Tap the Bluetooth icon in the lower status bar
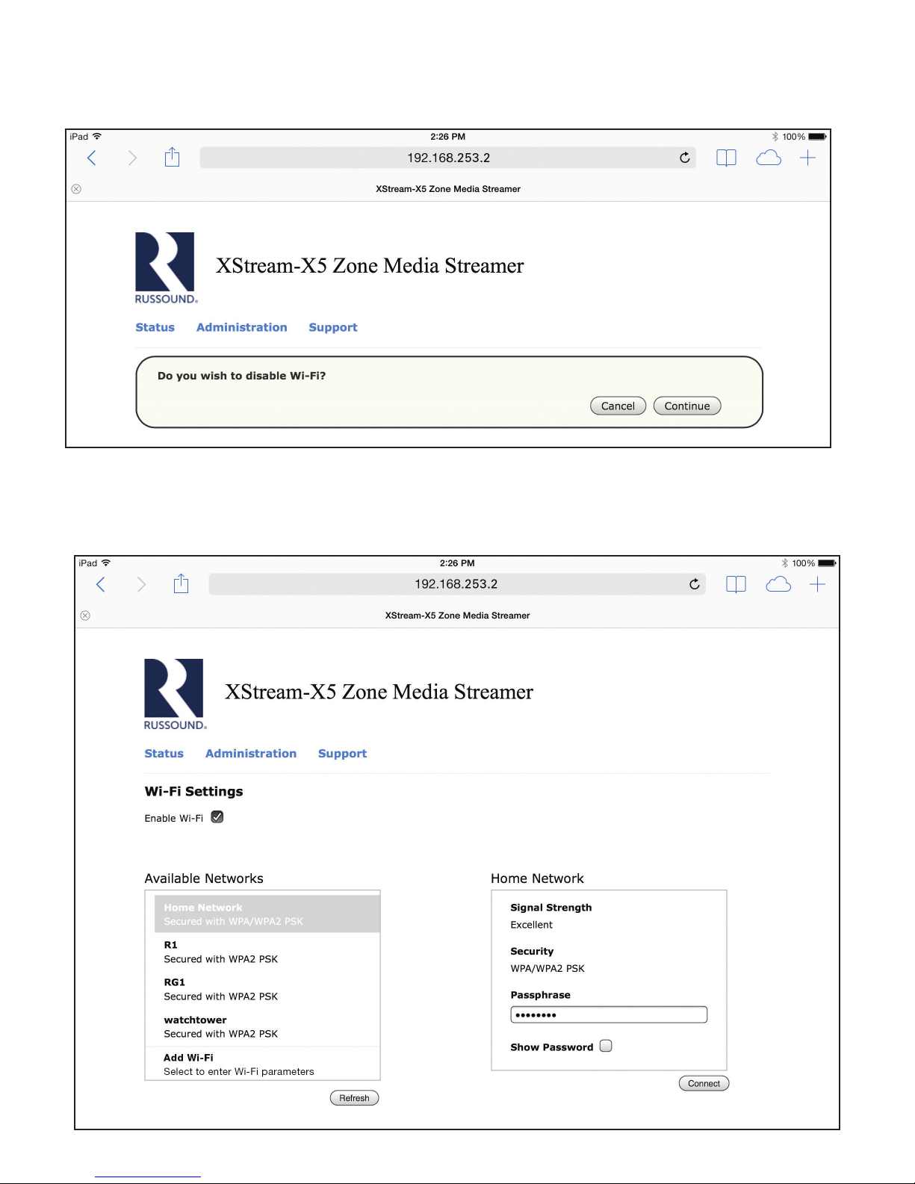 (x=784, y=563)
